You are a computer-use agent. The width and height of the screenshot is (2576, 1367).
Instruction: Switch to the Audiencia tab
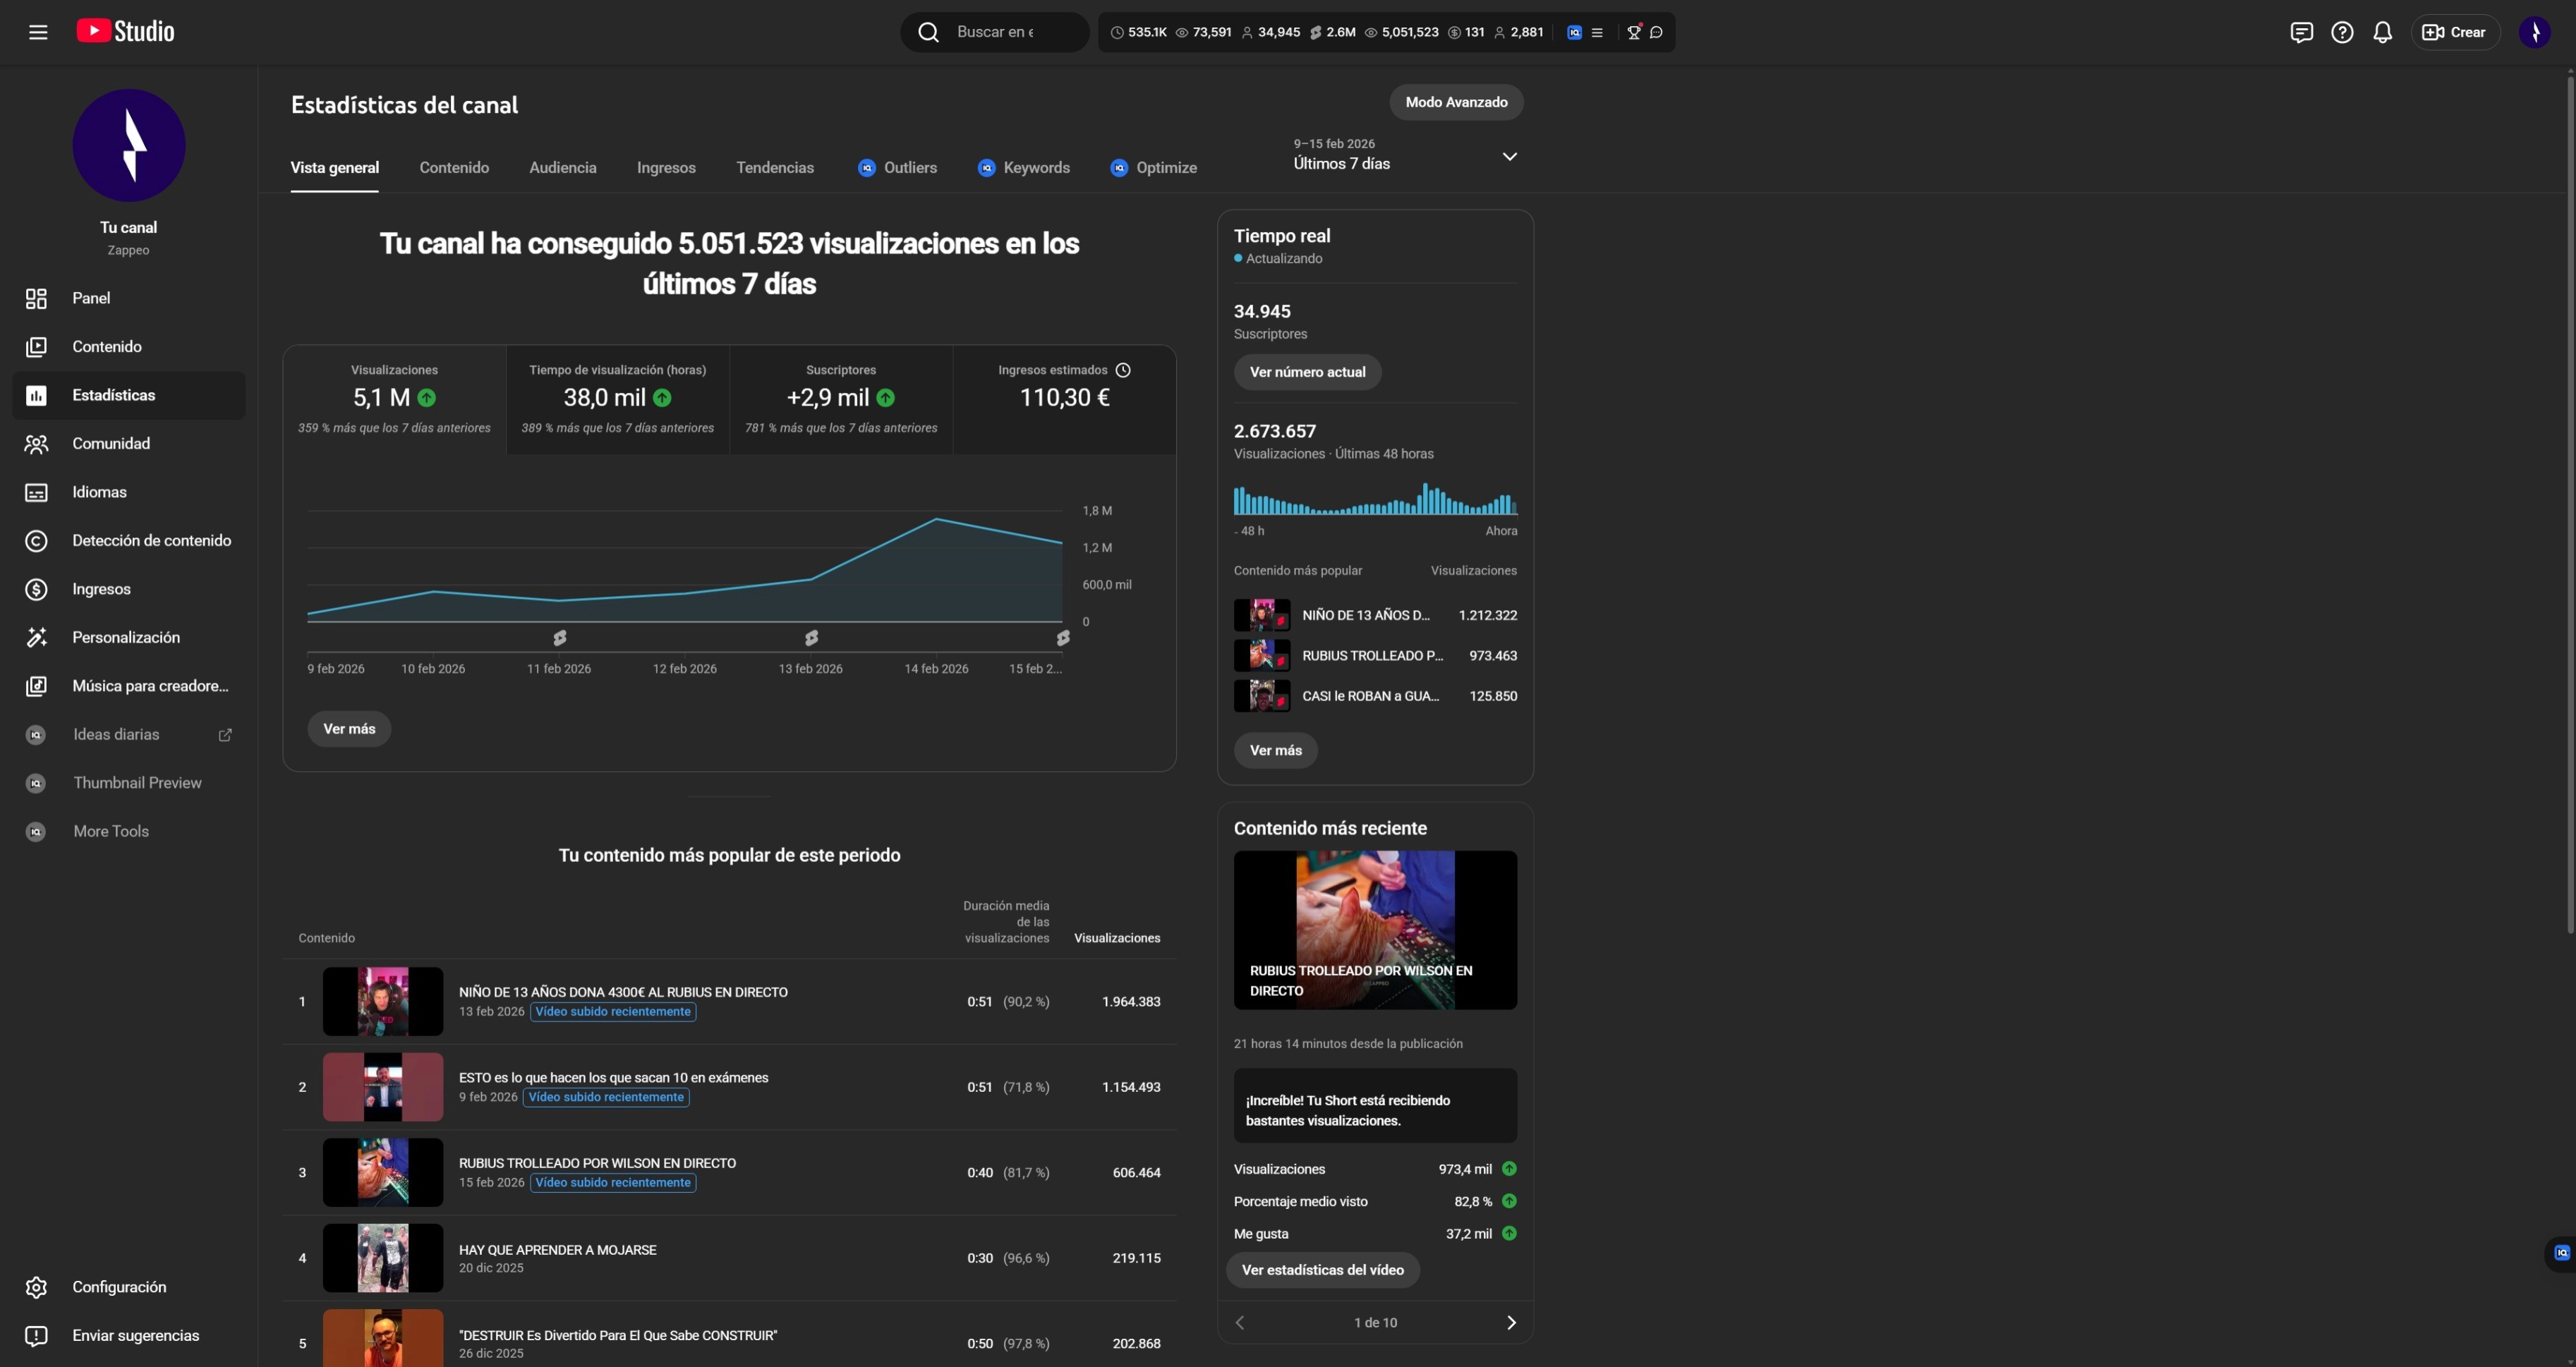(562, 168)
